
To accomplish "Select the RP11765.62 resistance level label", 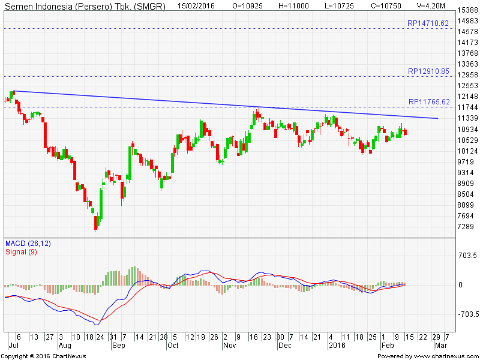I will [428, 102].
